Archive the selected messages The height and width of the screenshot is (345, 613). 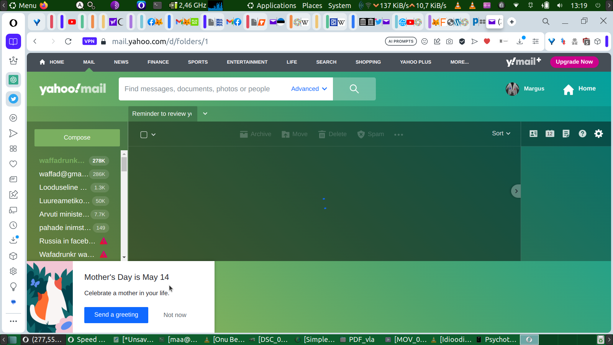256,134
